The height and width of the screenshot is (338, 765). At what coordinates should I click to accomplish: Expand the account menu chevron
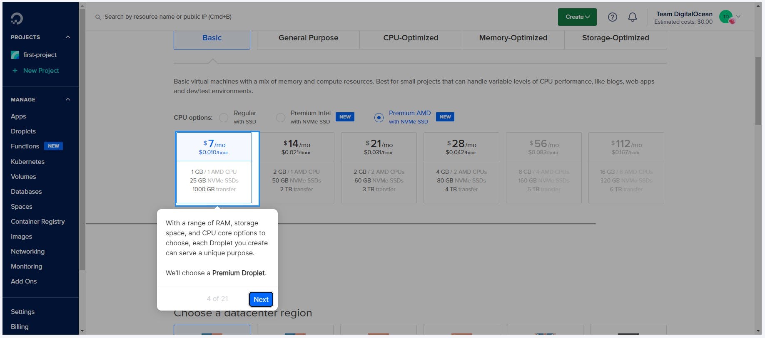click(738, 17)
